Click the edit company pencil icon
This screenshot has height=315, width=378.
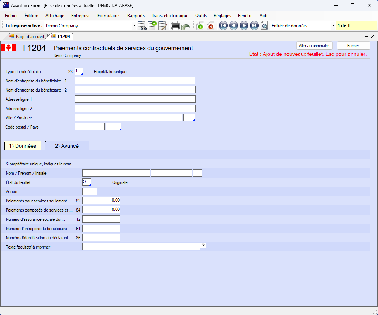tap(162, 26)
